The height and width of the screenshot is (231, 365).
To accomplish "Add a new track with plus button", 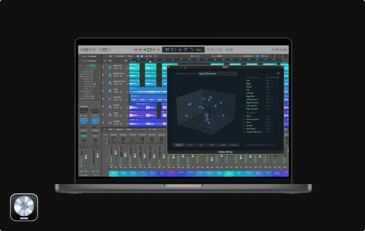I will (105, 61).
